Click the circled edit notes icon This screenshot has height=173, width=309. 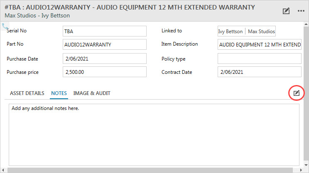coord(296,93)
